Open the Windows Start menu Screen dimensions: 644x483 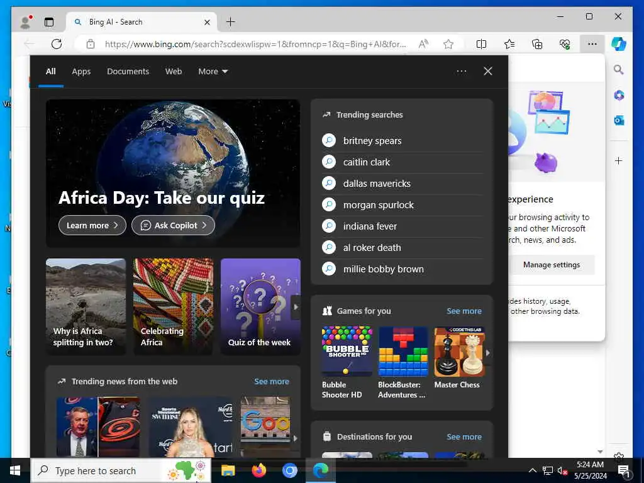tap(15, 470)
